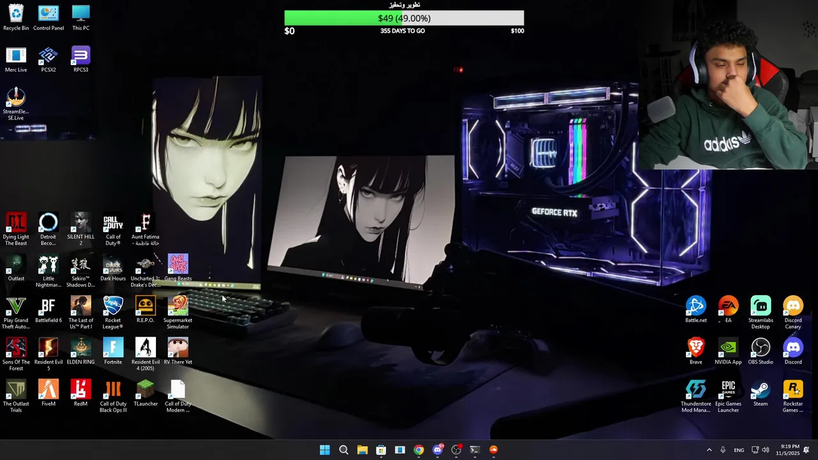Open taskbar Search
The height and width of the screenshot is (460, 818).
pos(343,450)
